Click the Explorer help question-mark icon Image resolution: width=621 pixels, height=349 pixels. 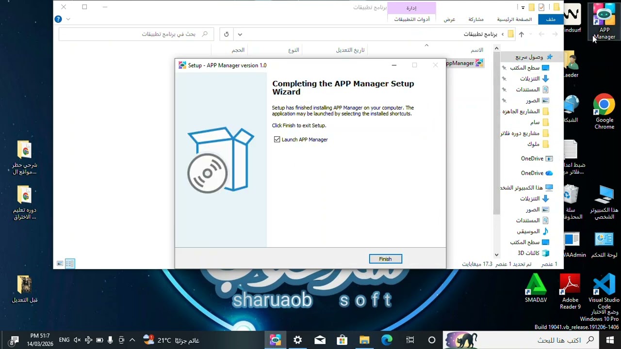point(58,19)
